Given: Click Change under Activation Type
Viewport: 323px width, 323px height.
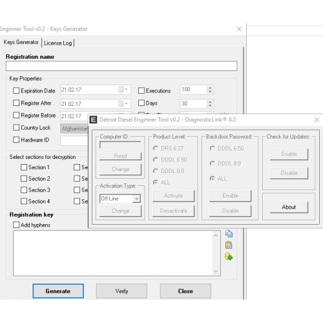Looking at the screenshot, I should point(120,211).
